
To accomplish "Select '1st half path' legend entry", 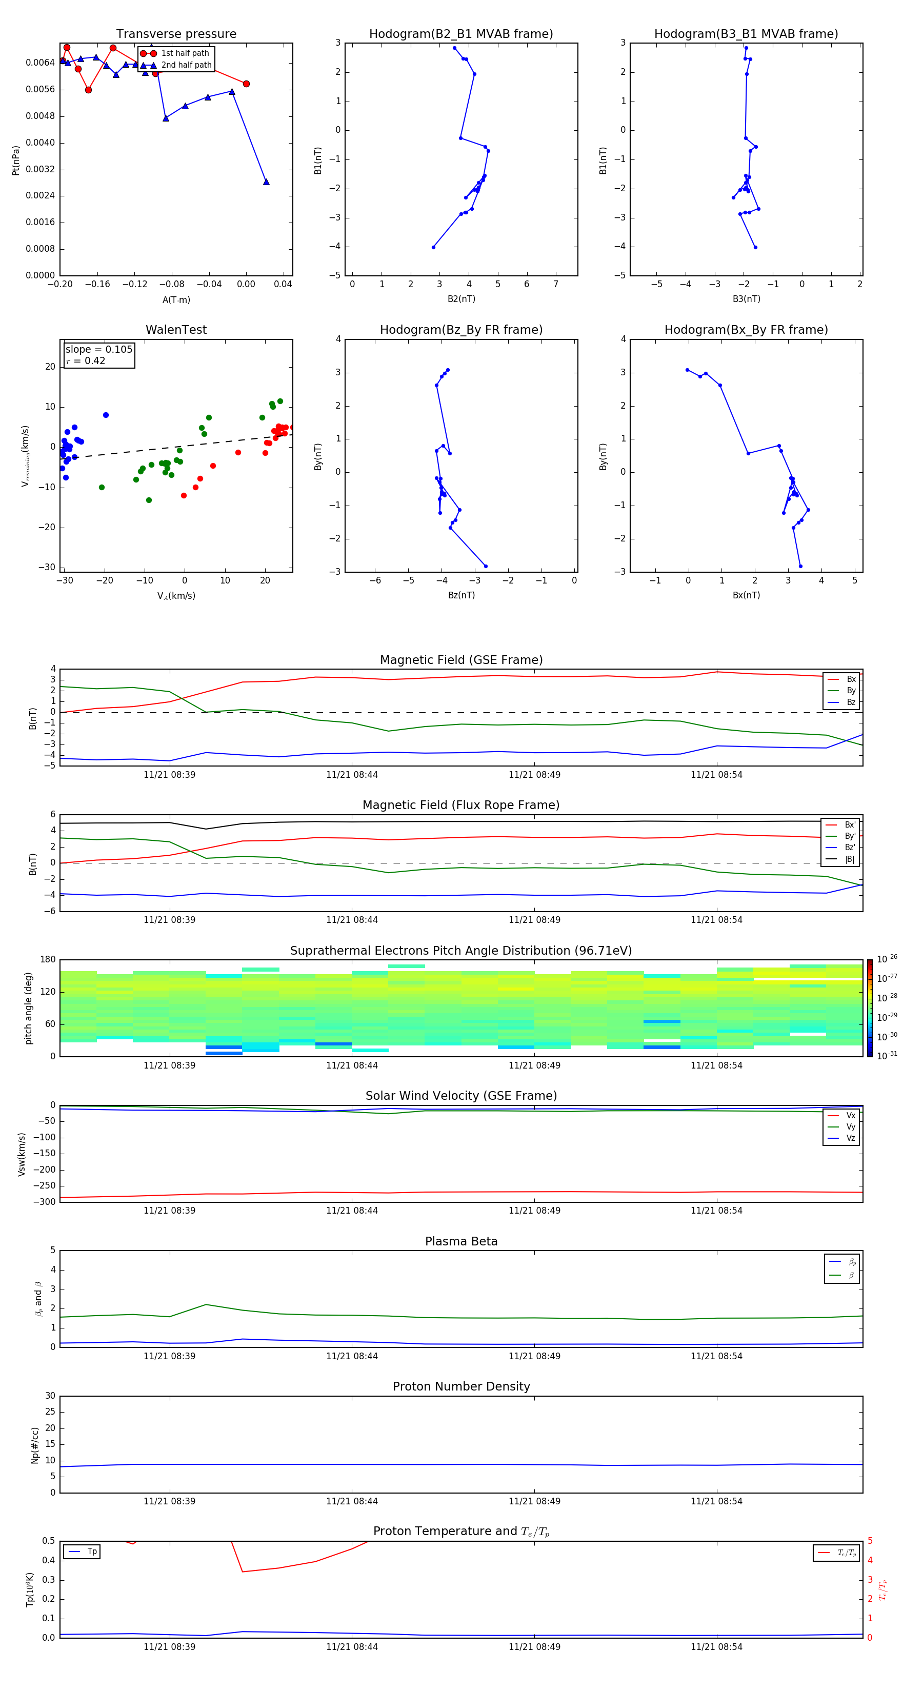I will (175, 53).
